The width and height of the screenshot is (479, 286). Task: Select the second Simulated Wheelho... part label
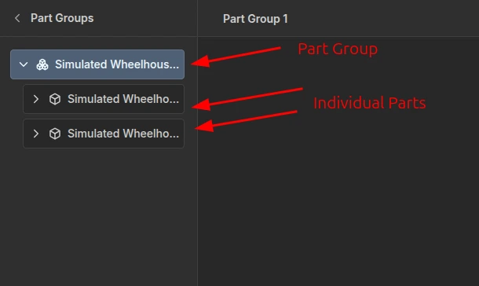point(123,134)
